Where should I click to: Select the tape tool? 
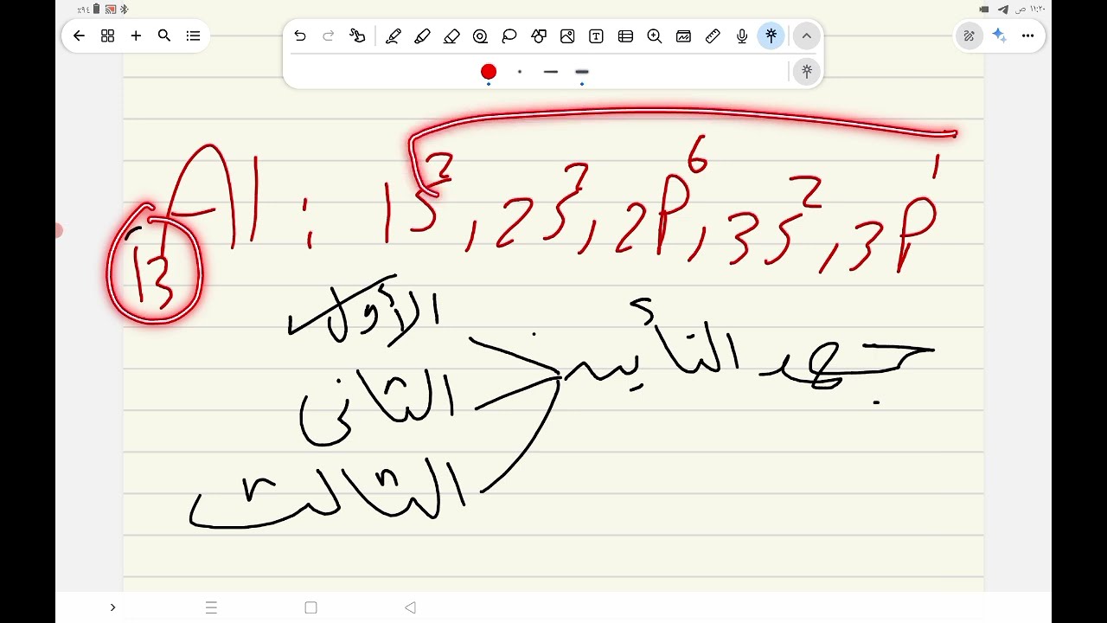click(x=480, y=35)
